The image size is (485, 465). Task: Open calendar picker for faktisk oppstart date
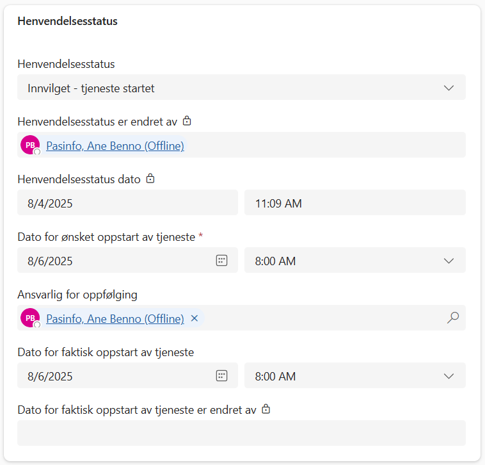point(221,376)
